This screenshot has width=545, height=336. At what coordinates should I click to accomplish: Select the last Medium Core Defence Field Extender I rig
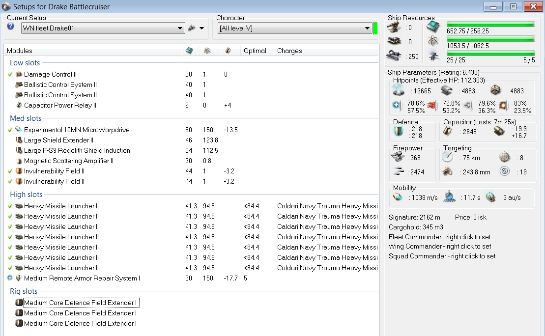pos(80,324)
